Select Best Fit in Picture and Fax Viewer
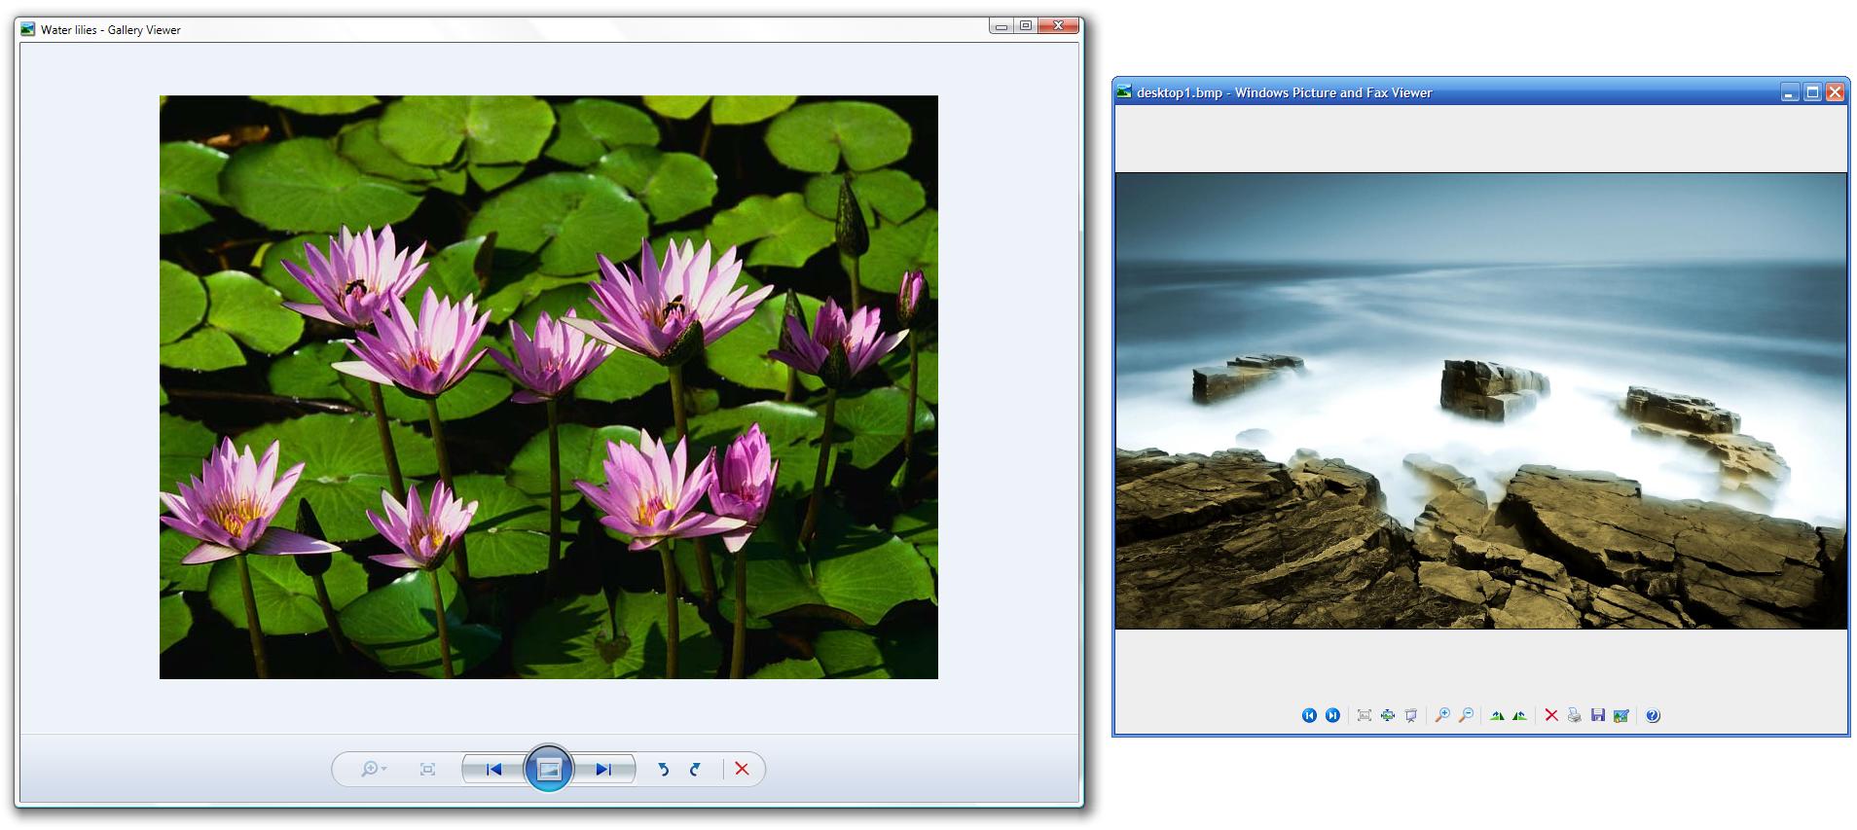Image resolution: width=1857 pixels, height=830 pixels. (x=1365, y=715)
